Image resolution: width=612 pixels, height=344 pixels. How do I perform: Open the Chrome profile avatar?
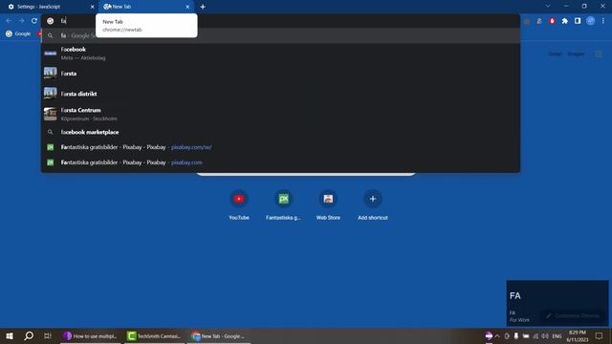[x=591, y=21]
